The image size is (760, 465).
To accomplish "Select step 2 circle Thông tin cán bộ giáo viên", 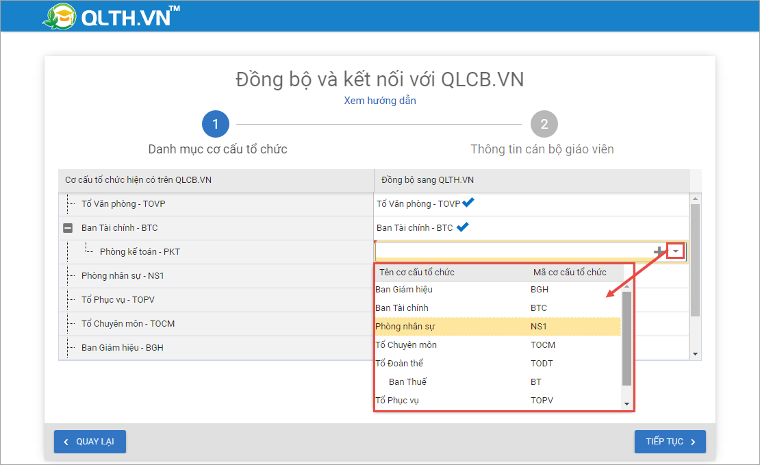I will pos(544,124).
